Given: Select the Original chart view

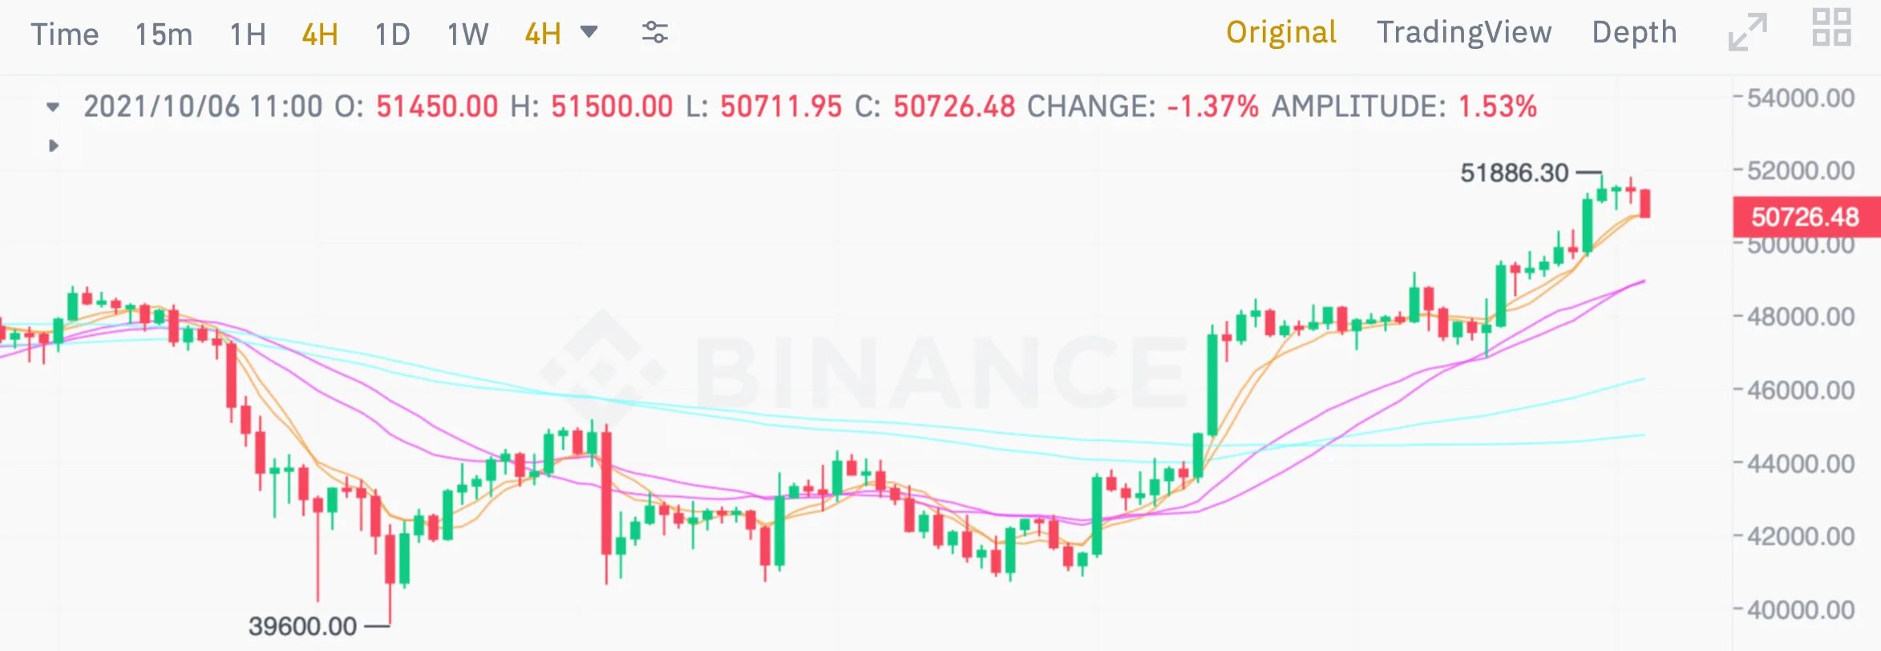Looking at the screenshot, I should point(1280,32).
